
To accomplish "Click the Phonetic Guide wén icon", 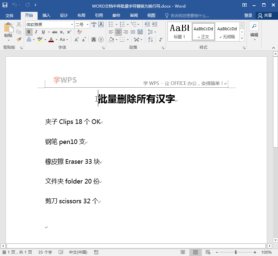I will click(94, 24).
